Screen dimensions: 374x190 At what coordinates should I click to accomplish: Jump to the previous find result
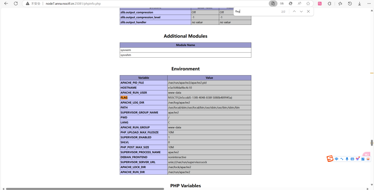point(294,12)
